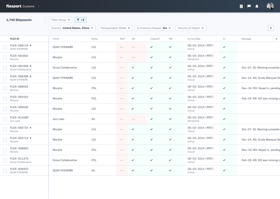Click the funnel filter +2 button
Screen dimensions: 280x199
81,20
